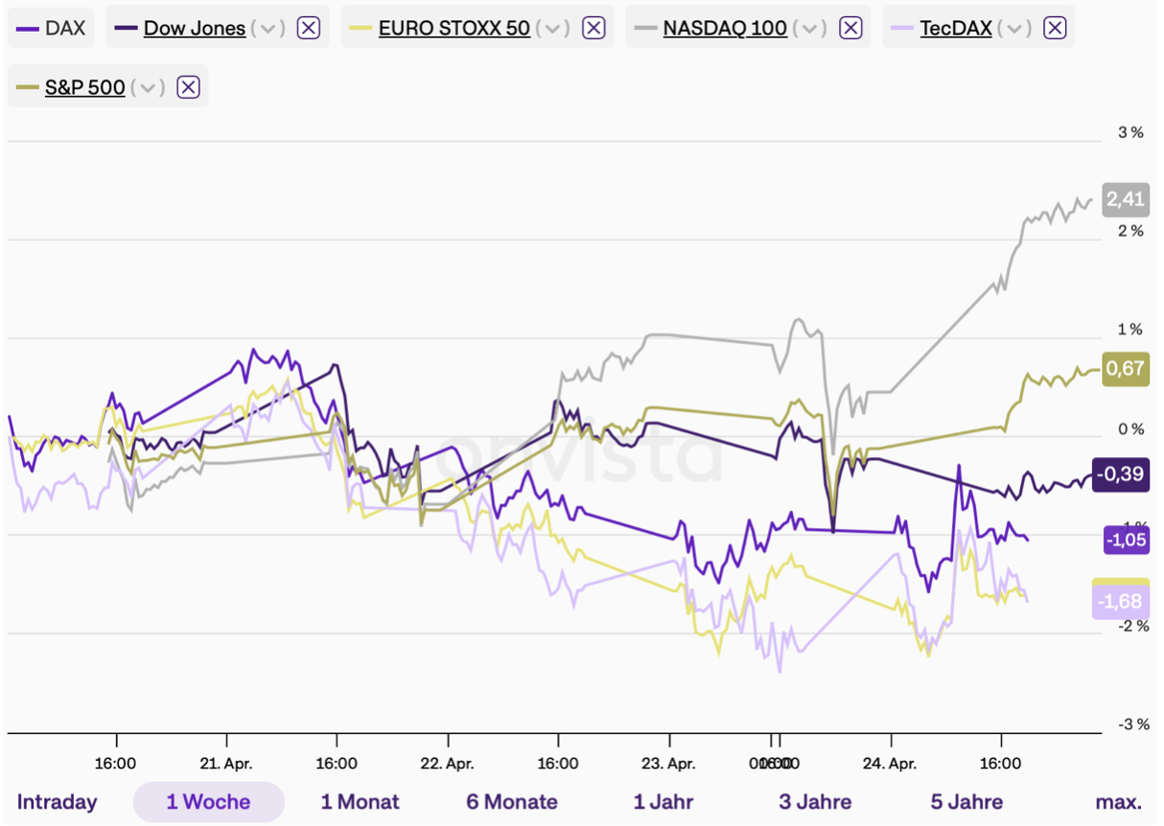Remove TecDAX from the chart comparison
The width and height of the screenshot is (1164, 826).
tap(1055, 28)
